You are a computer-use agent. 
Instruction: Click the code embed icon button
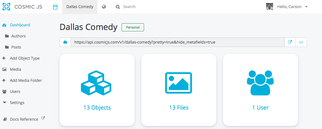[x=301, y=42]
